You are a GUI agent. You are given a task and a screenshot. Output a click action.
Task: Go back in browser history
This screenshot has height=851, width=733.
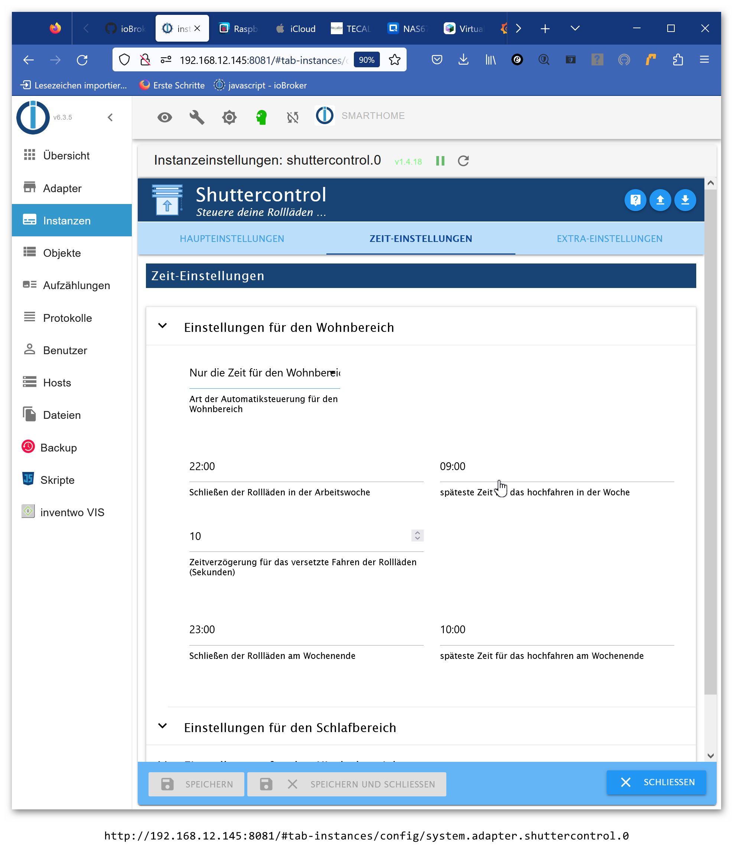28,60
